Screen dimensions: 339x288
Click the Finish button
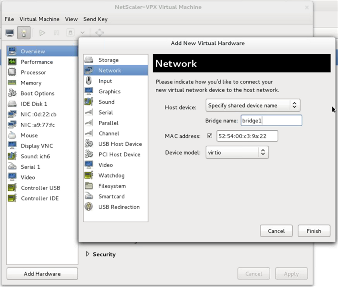point(314,231)
